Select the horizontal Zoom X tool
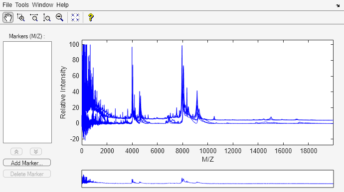The image size is (344, 192). click(34, 17)
